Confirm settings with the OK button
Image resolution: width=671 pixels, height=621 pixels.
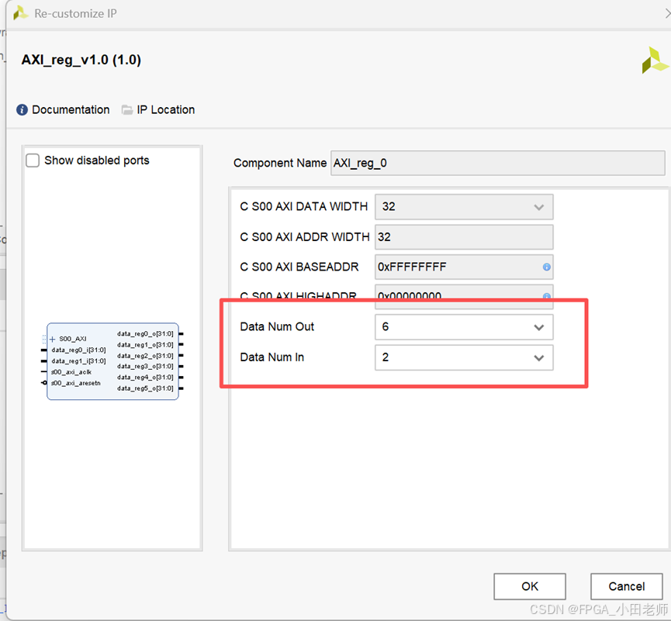click(530, 586)
